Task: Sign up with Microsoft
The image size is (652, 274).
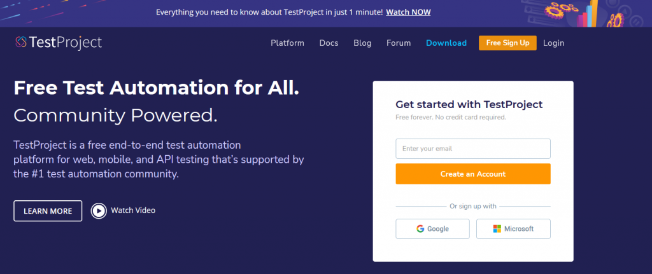Action: click(x=513, y=229)
